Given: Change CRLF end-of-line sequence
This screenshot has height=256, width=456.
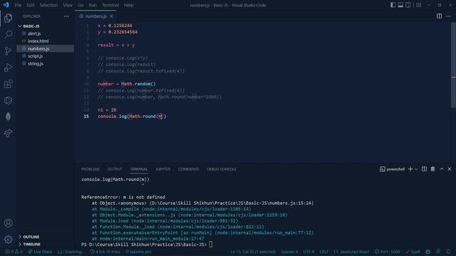Looking at the screenshot, I should click(323, 252).
